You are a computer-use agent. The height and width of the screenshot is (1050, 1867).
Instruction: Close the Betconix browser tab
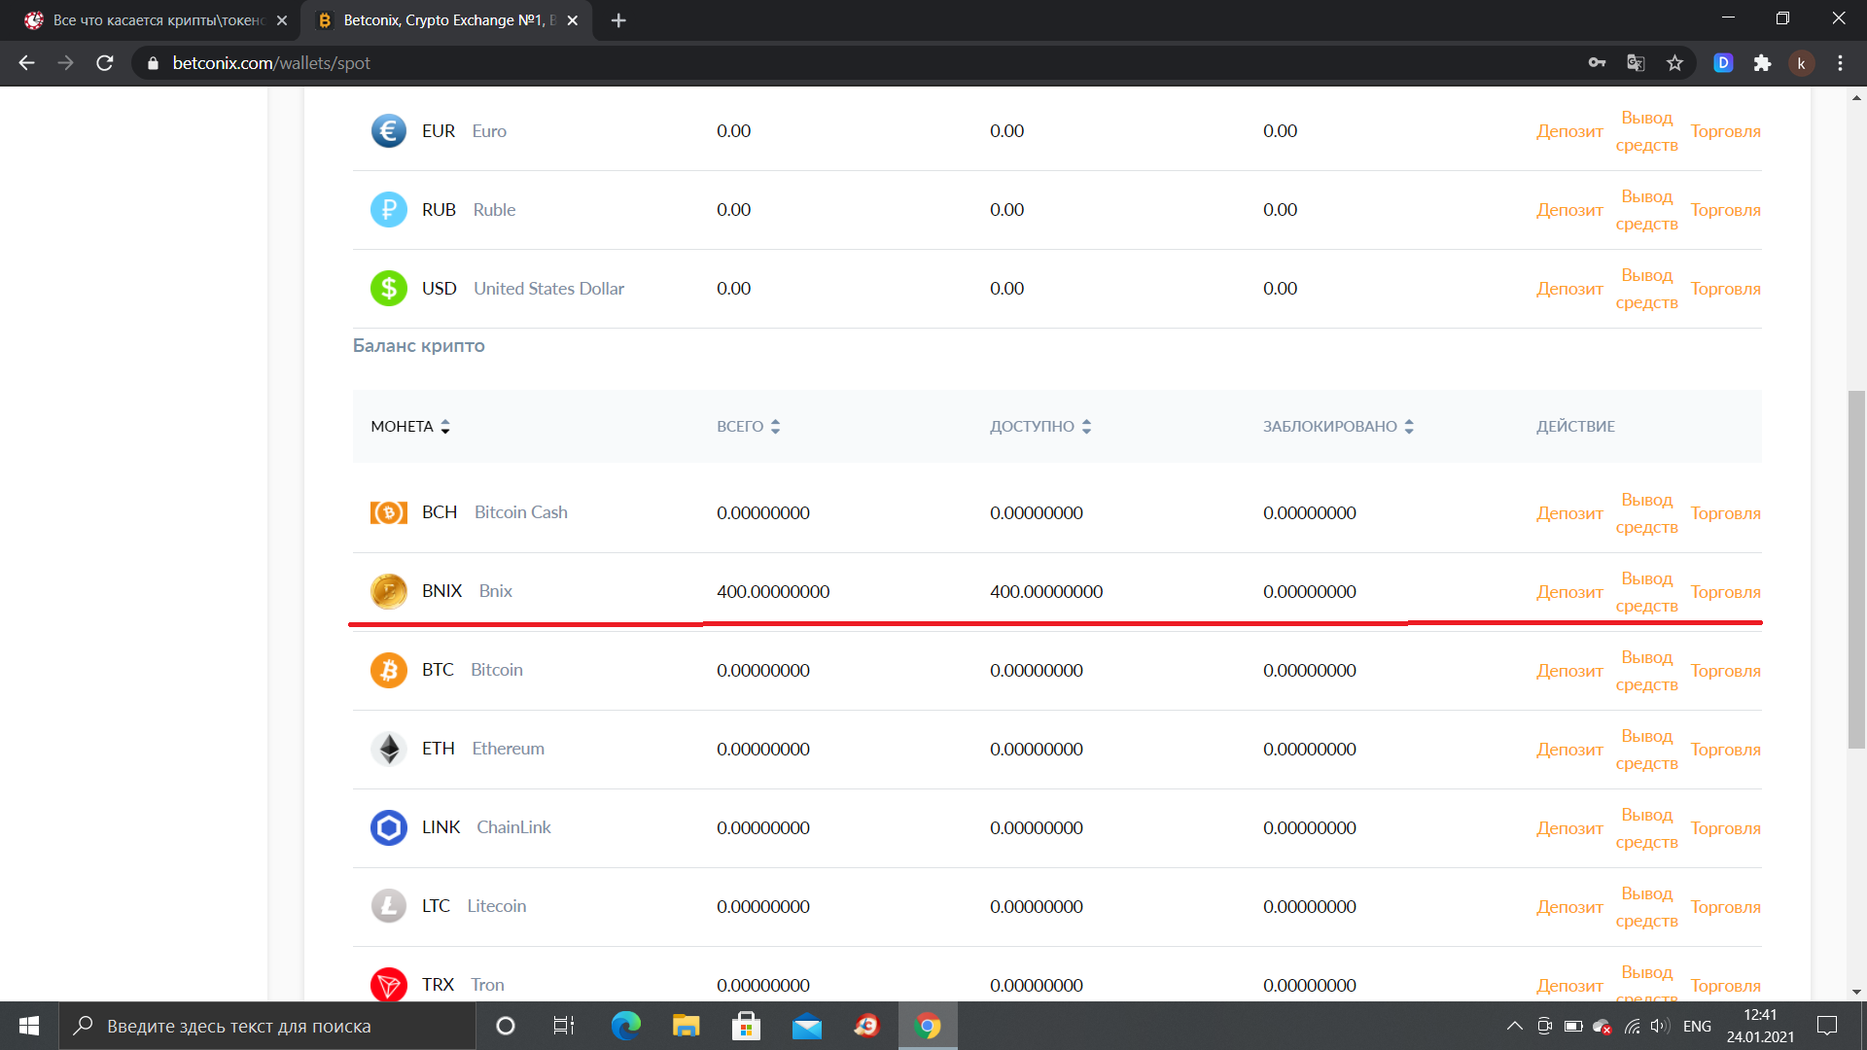point(573,20)
